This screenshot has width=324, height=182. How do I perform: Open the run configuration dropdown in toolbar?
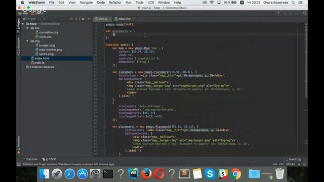(278, 13)
